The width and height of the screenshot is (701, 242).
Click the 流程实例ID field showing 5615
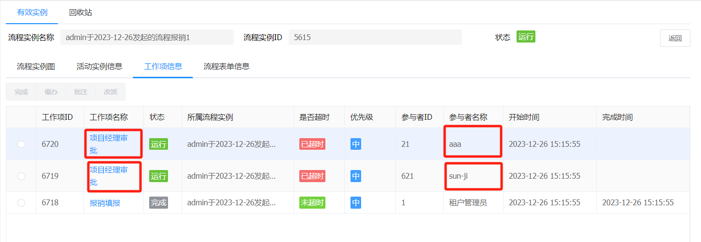(x=375, y=37)
